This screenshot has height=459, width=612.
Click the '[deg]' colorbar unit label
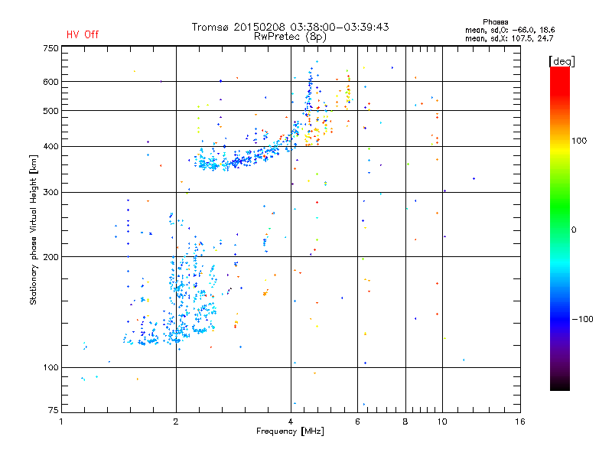(x=562, y=61)
